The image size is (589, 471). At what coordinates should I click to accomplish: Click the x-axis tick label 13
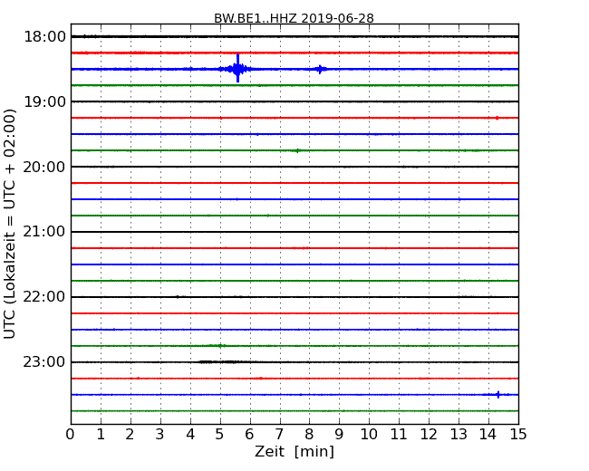(x=459, y=435)
